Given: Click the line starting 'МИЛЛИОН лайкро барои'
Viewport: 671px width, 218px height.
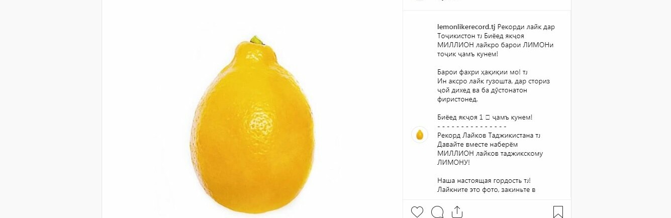Looking at the screenshot, I should click(495, 45).
